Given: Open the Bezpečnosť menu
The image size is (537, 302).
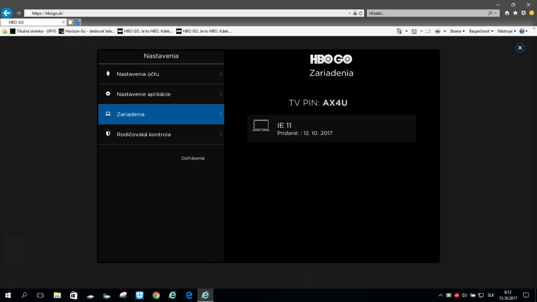Looking at the screenshot, I should (481, 31).
